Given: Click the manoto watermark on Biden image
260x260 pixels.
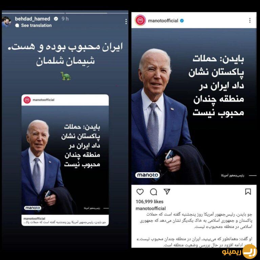Looking at the screenshot, I should tap(147, 175).
